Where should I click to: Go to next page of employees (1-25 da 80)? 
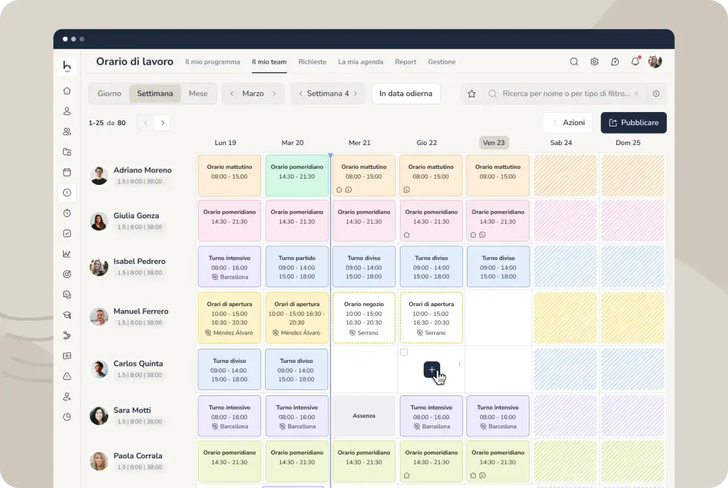(162, 122)
